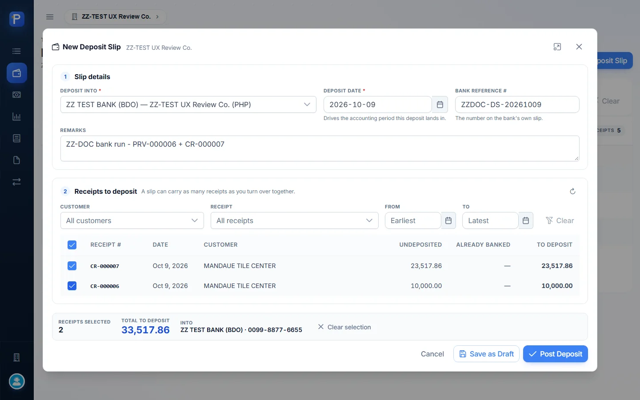Open the ZZ-TEST UX Review Co. company switcher

tap(116, 17)
